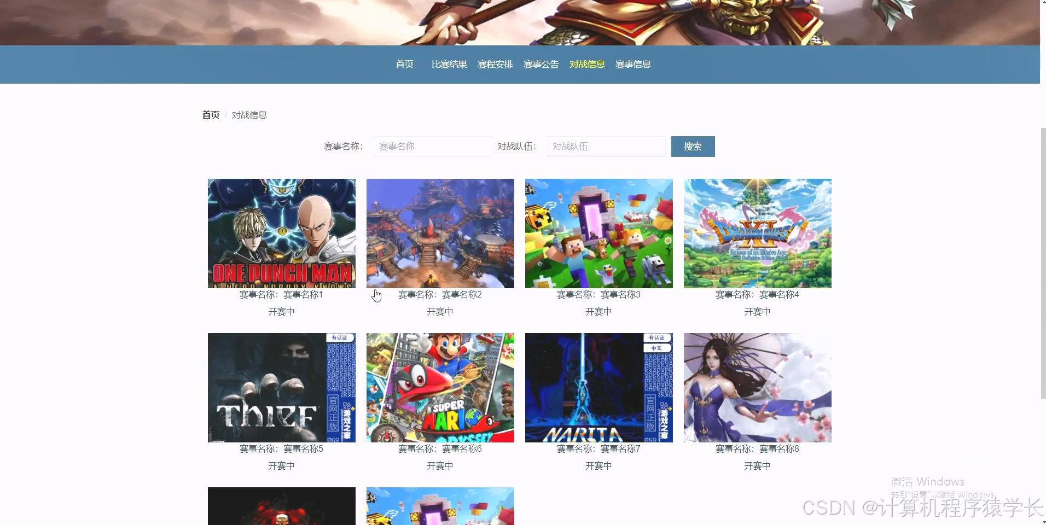Viewport: 1046px width, 525px height.
Task: Click the red skull event thumbnail at bottom
Action: pyautogui.click(x=281, y=506)
